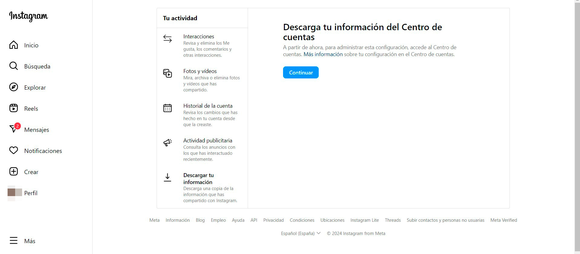Open the Información footer link
Viewport: 580px width, 254px height.
(x=178, y=220)
